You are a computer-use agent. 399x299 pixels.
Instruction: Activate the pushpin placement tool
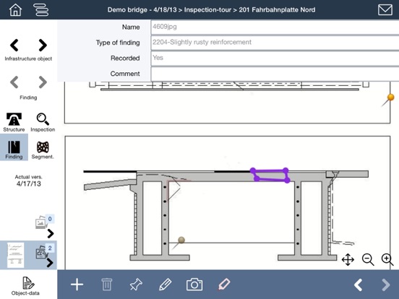pos(136,285)
